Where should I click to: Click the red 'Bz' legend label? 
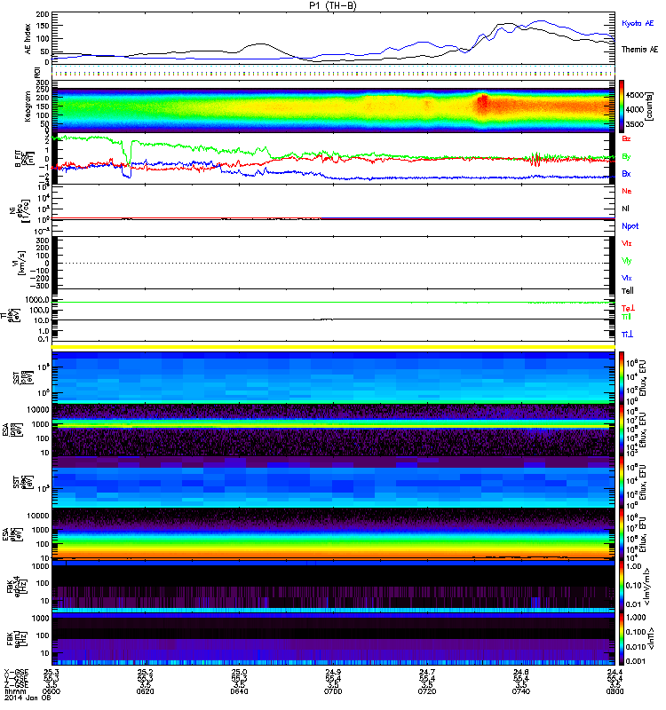(x=626, y=138)
